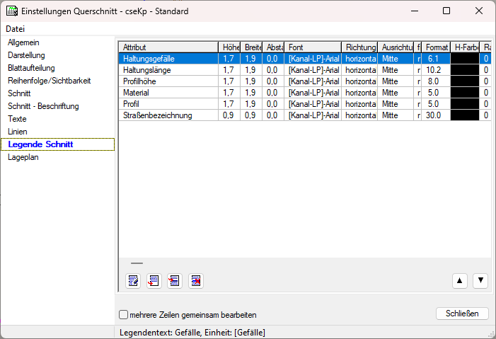496x339 pixels.
Task: Click the insert row icon
Action: 174,281
